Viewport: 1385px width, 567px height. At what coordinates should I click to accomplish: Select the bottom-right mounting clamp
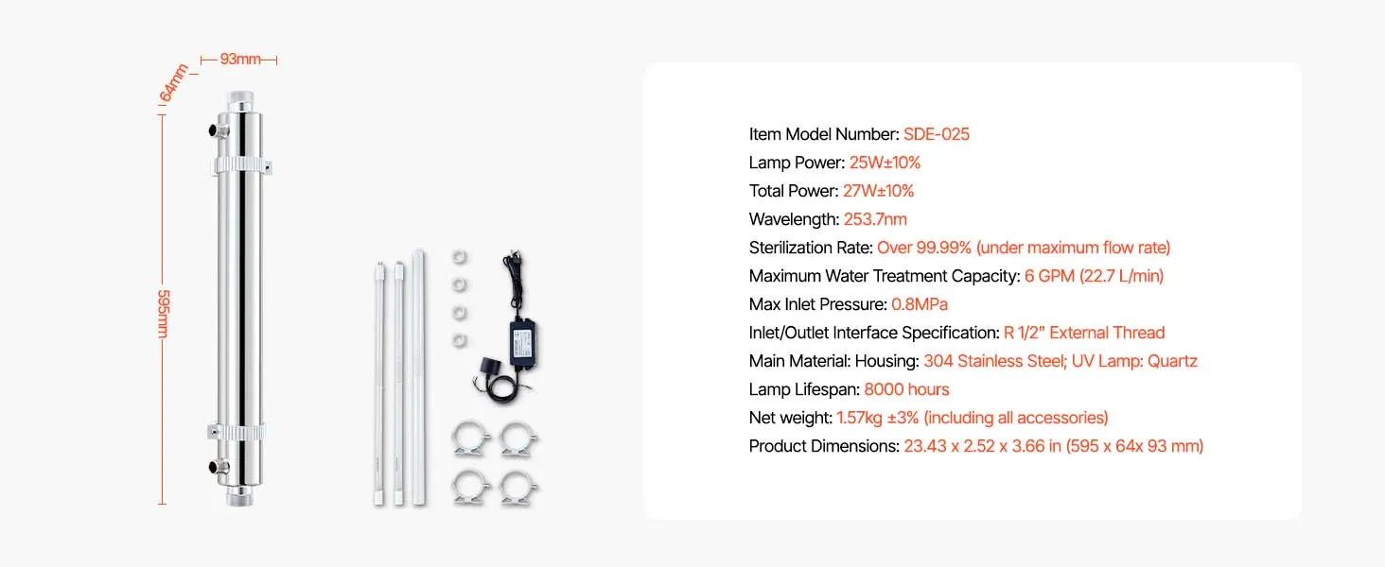pyautogui.click(x=518, y=487)
